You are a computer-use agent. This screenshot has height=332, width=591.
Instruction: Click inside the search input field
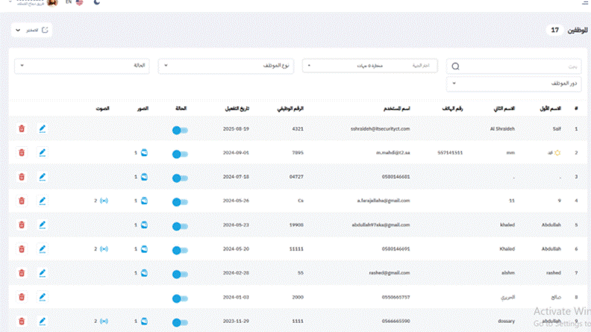click(x=513, y=66)
